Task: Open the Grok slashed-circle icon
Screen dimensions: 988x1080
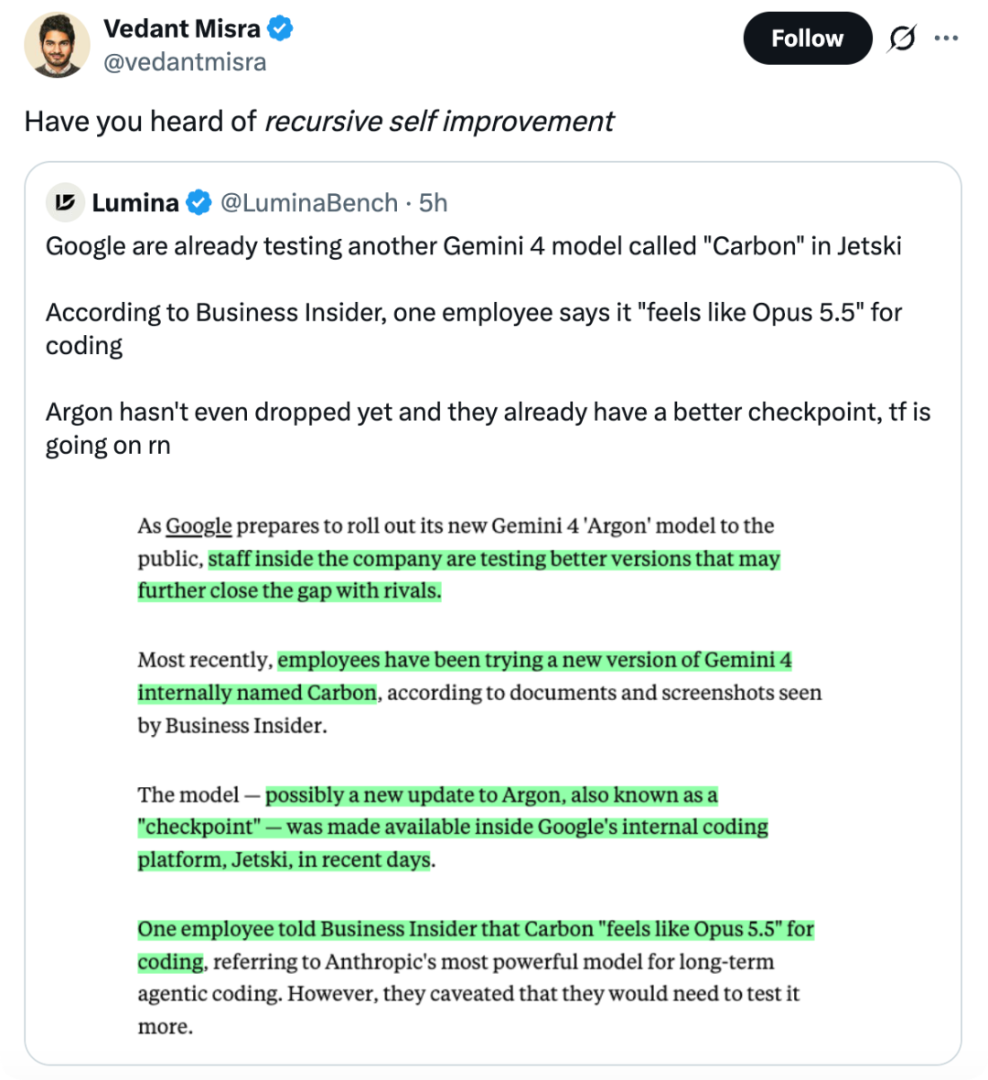Action: pyautogui.click(x=901, y=38)
